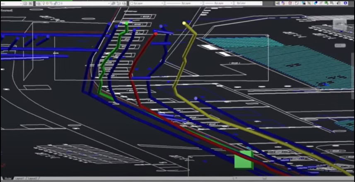355x182 pixels.
Task: Click Make Object's Layer Current icon
Action: tap(113, 3)
